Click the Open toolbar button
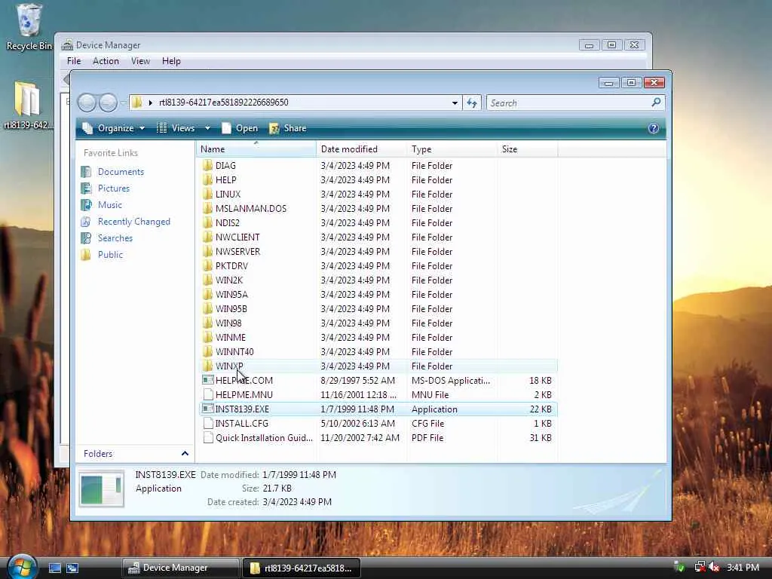Screen dimensions: 772x579 [x=240, y=128]
